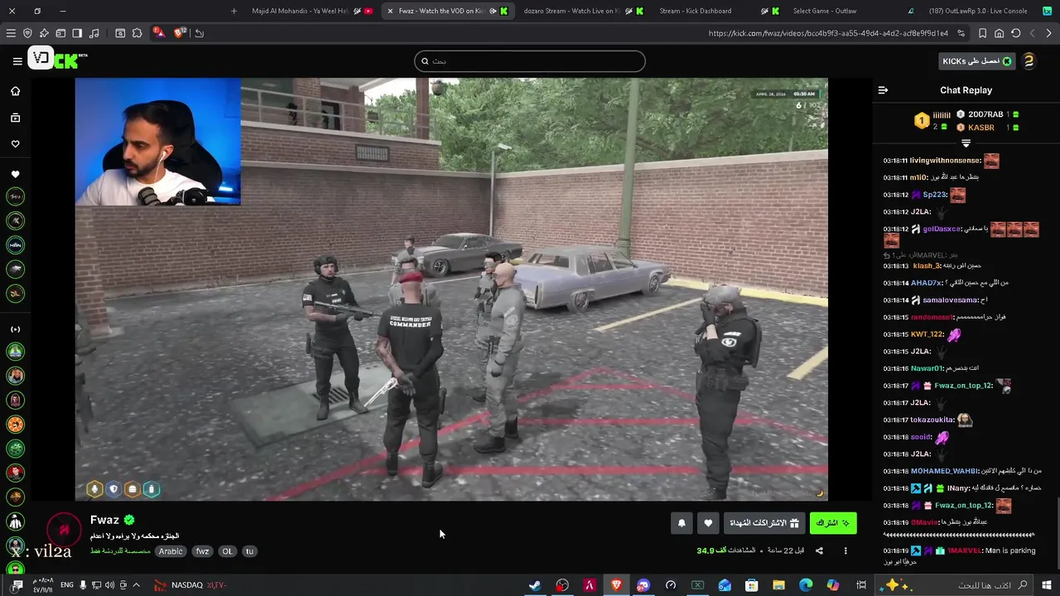
Task: Open the browser extensions puzzle icon
Action: pyautogui.click(x=137, y=33)
